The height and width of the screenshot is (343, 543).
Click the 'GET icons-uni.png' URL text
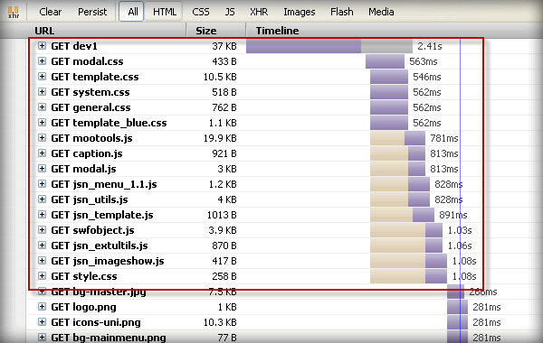96,322
